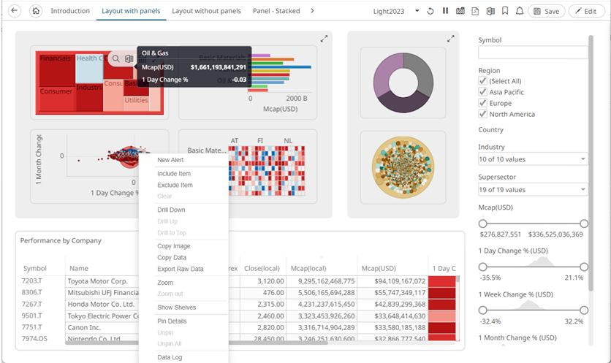611x363 pixels.
Task: Maximize the treemap panel with expand arrows
Action: pos(324,39)
